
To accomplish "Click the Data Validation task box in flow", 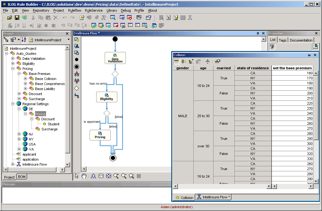I will pos(115,58).
